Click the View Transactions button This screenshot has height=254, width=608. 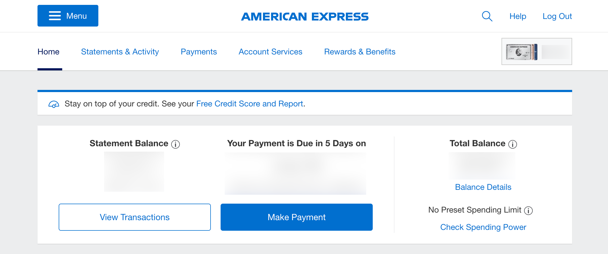click(134, 217)
